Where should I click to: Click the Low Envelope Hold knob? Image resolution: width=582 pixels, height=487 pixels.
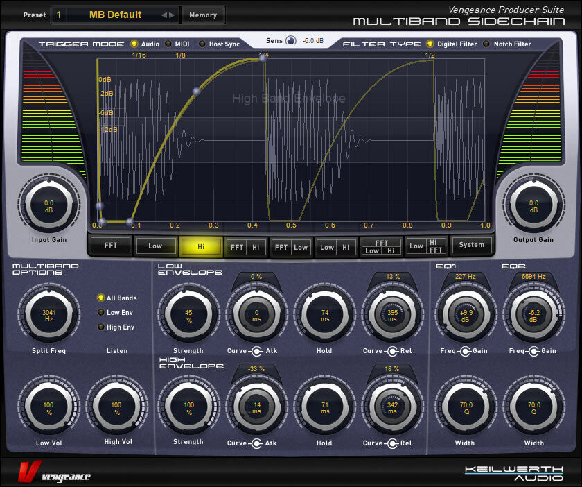tap(325, 315)
